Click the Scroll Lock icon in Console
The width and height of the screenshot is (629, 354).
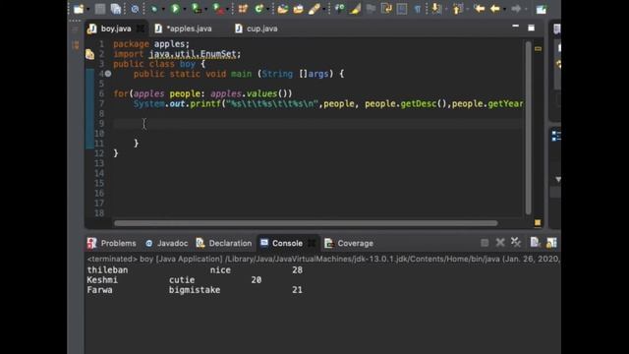pyautogui.click(x=551, y=243)
